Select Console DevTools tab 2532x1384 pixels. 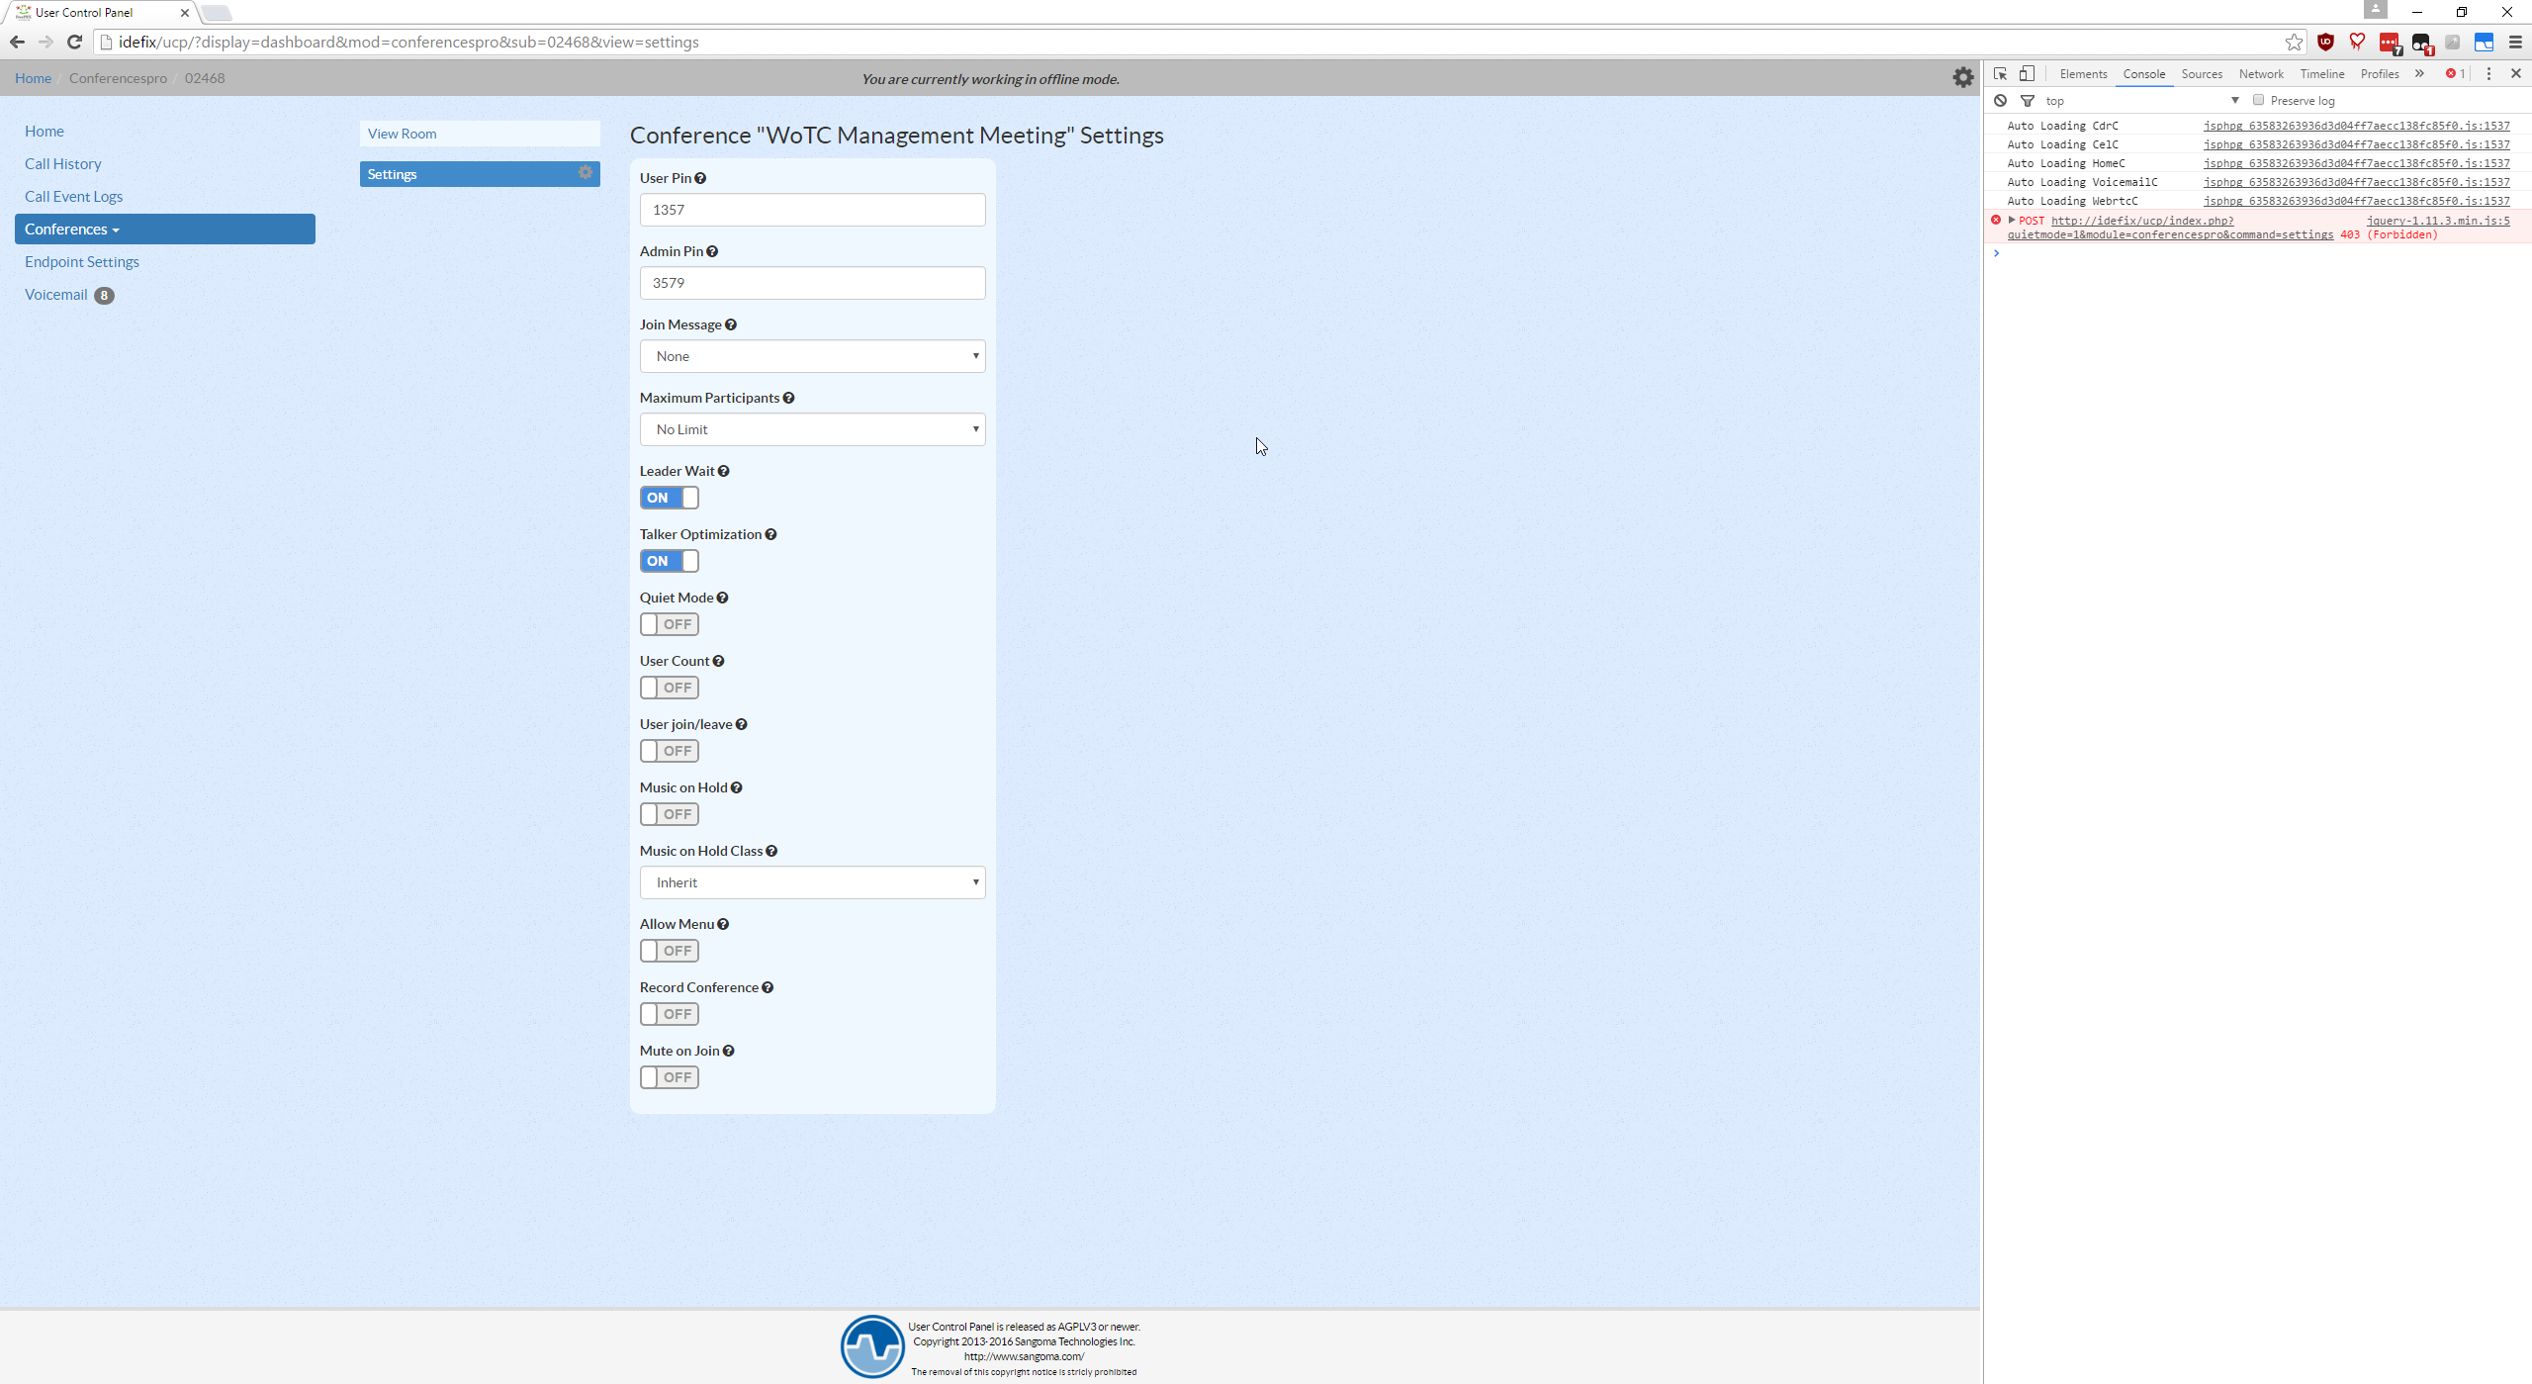2143,73
